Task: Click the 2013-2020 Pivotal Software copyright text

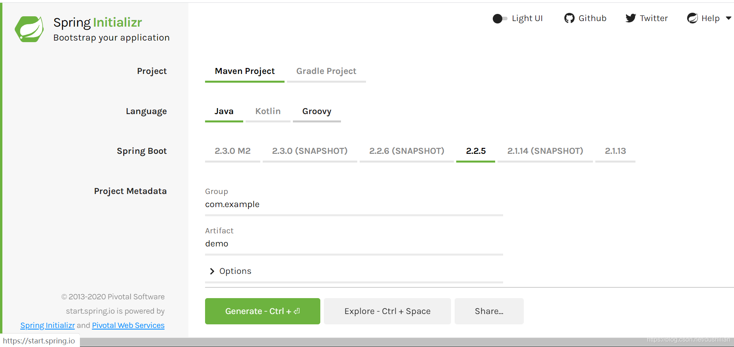Action: [113, 297]
